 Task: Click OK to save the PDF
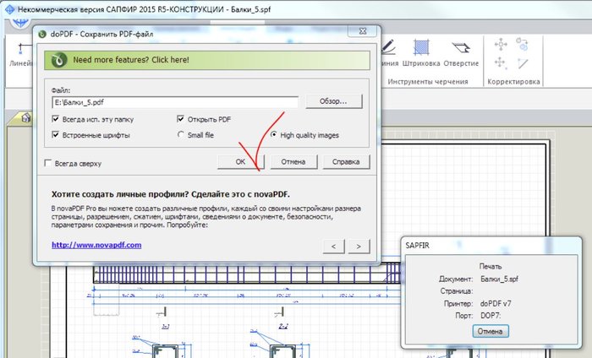click(241, 161)
